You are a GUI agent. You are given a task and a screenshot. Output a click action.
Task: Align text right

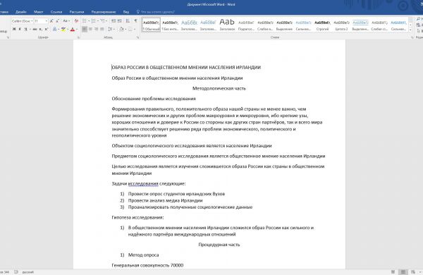tap(97, 29)
